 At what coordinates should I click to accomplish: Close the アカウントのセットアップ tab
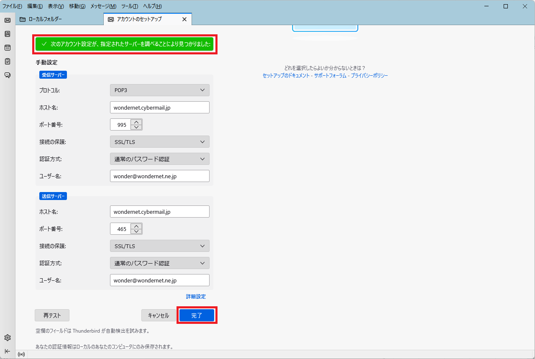(x=184, y=19)
